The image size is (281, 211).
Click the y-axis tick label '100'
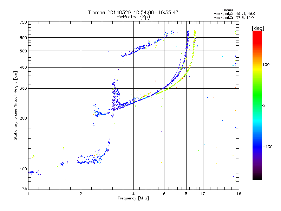tap(23, 169)
